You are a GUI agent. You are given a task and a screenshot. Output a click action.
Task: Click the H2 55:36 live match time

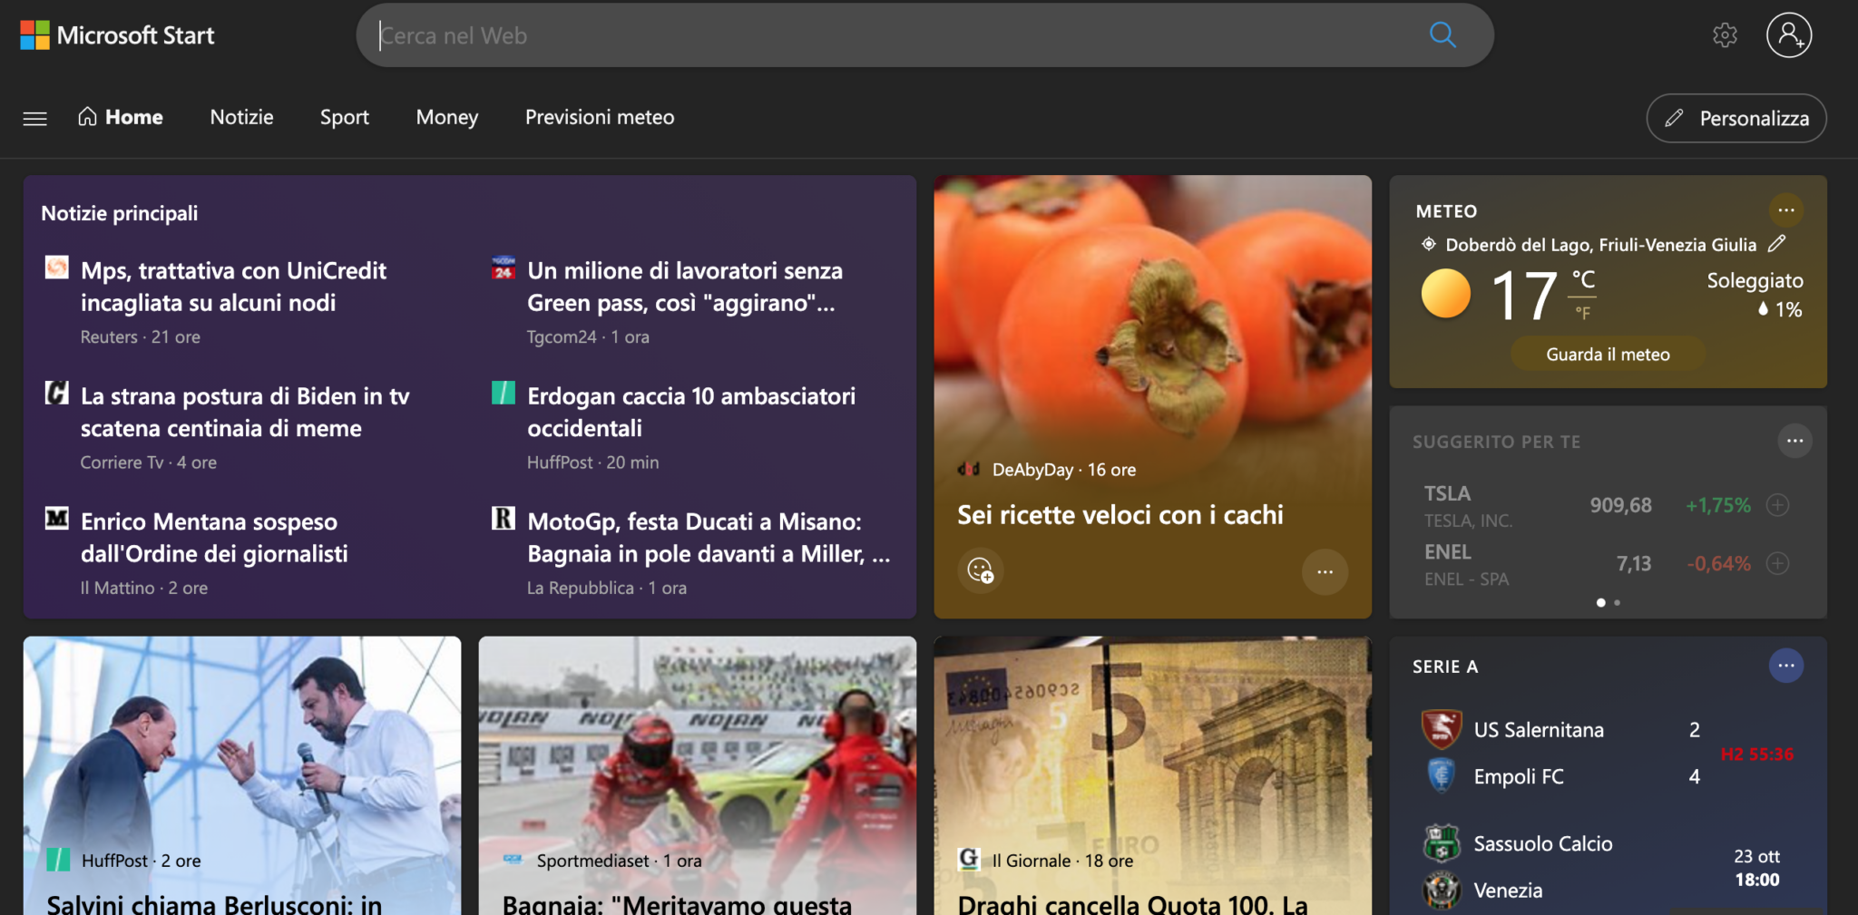pos(1757,754)
